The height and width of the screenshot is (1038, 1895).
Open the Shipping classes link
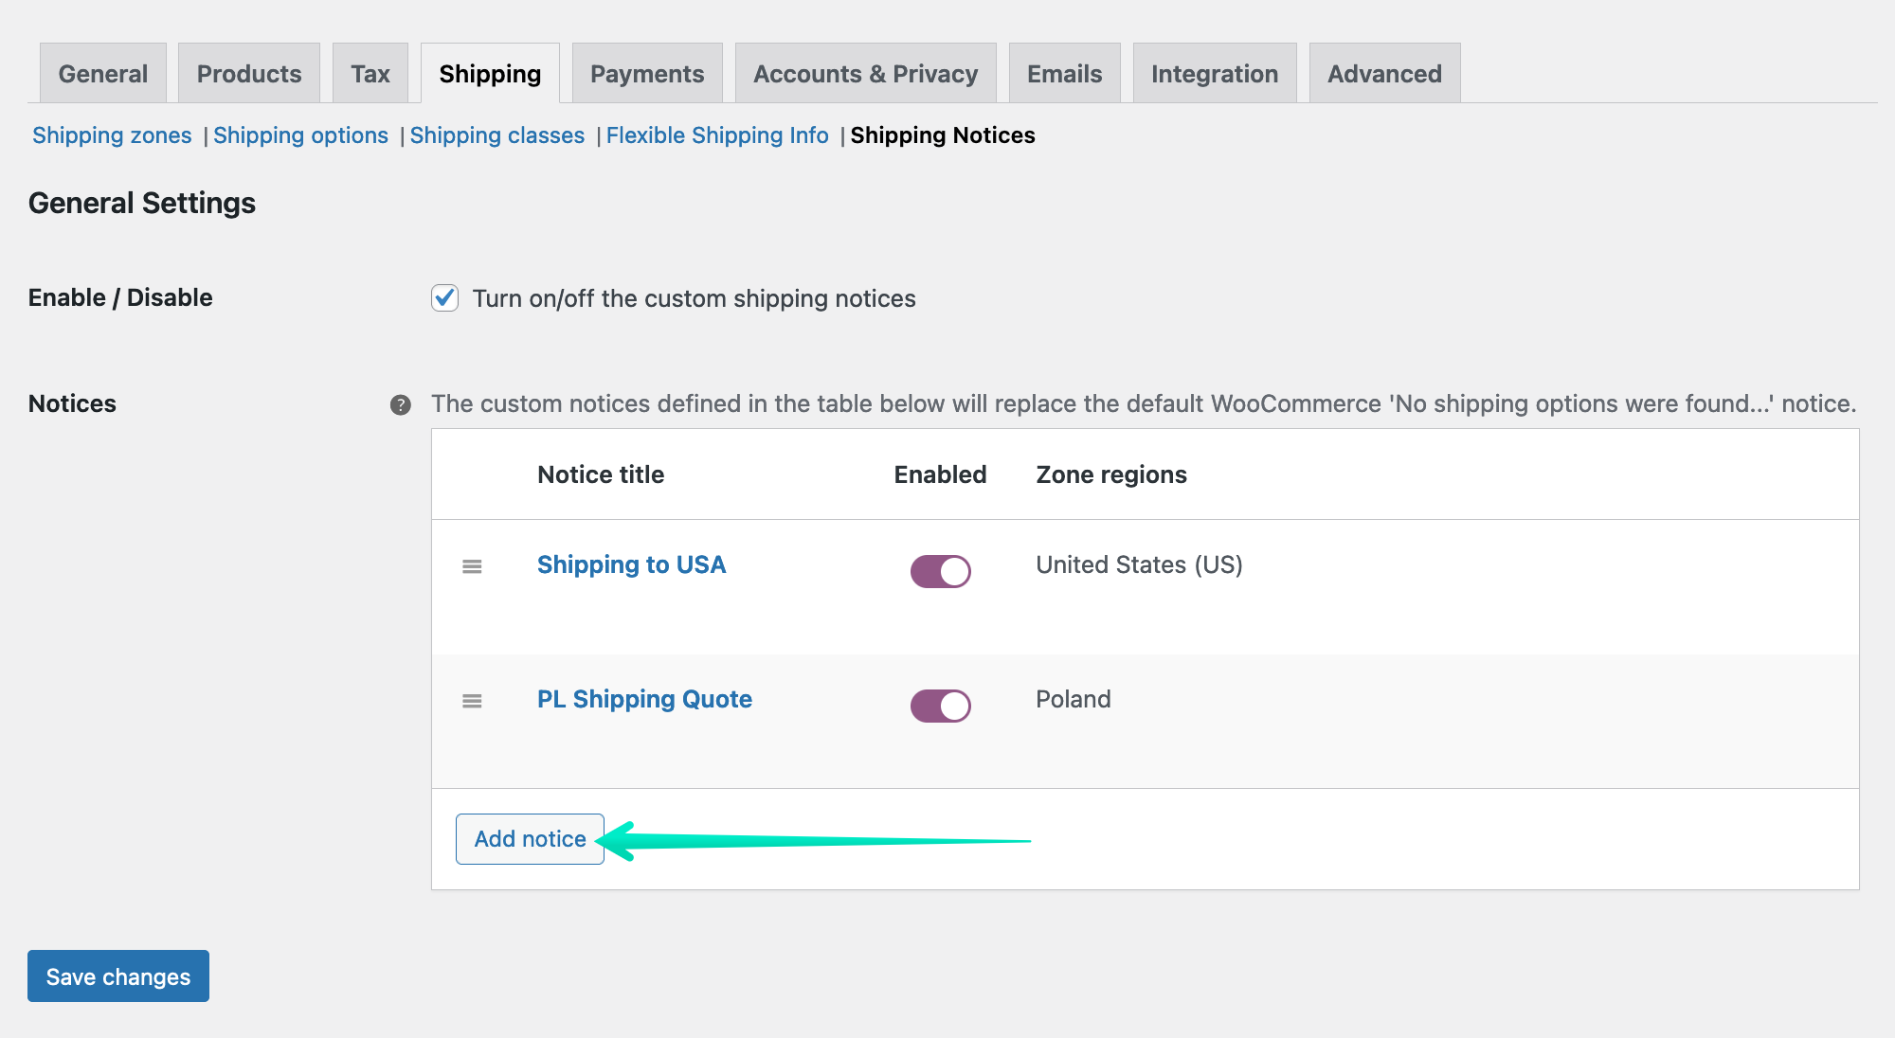(x=497, y=135)
